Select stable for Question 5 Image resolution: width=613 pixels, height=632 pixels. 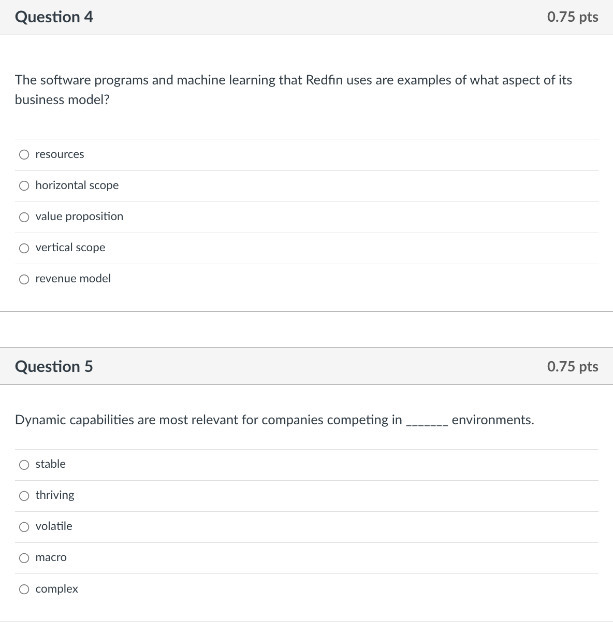click(x=24, y=464)
